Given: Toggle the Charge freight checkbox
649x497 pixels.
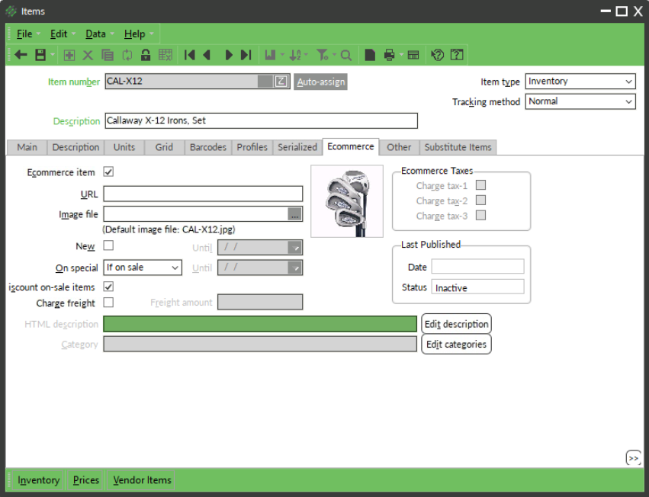Looking at the screenshot, I should 108,301.
